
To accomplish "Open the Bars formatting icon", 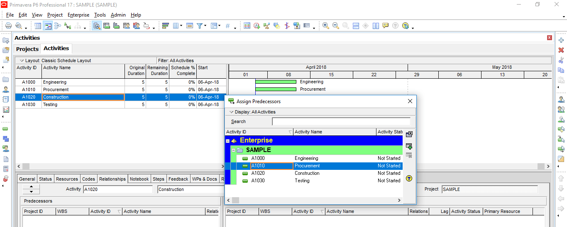I will coord(165,26).
